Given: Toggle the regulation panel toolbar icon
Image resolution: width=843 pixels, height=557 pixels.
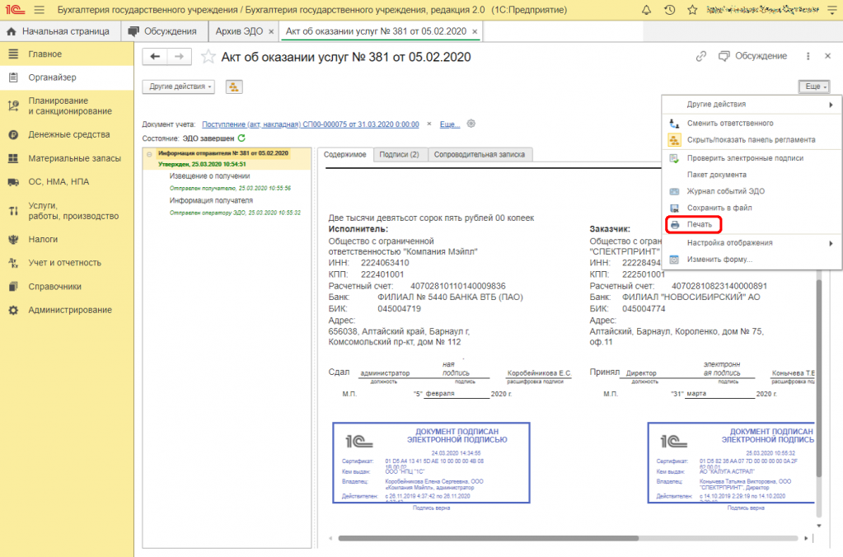Looking at the screenshot, I should tap(234, 87).
